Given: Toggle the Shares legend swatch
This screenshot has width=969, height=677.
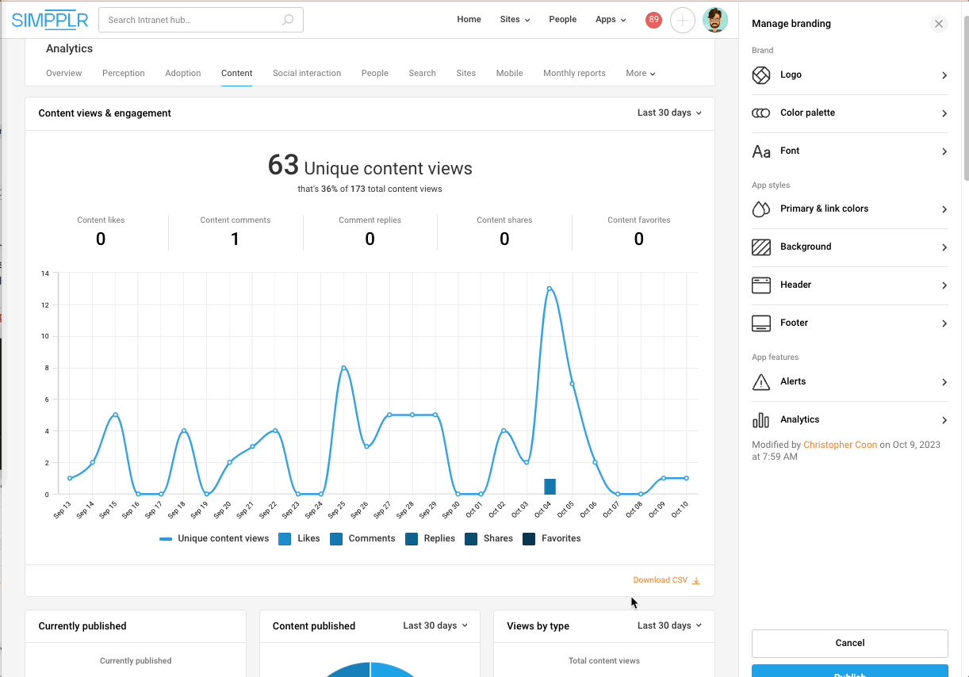Looking at the screenshot, I should click(x=471, y=539).
